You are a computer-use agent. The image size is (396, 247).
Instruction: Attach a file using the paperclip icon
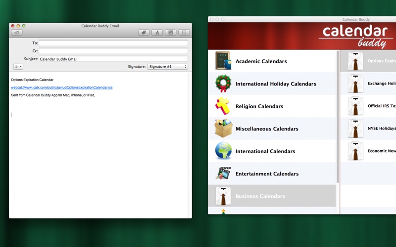pos(144,33)
